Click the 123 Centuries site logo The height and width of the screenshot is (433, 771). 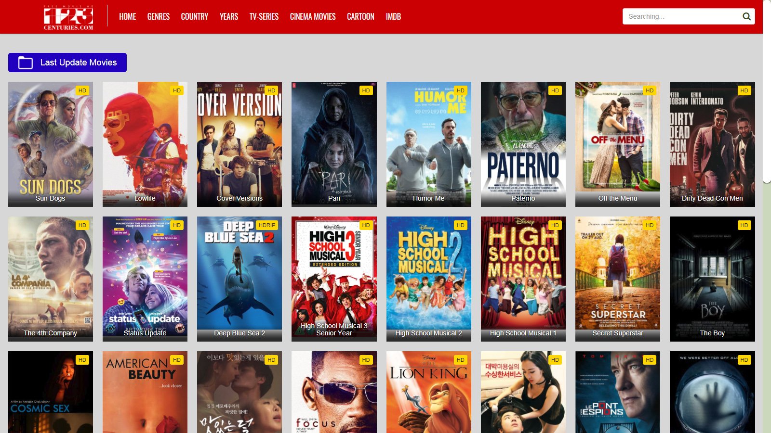coord(68,18)
